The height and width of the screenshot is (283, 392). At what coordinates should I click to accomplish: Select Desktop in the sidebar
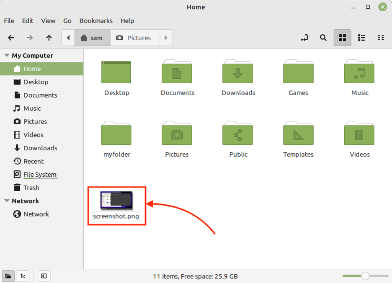(x=42, y=82)
